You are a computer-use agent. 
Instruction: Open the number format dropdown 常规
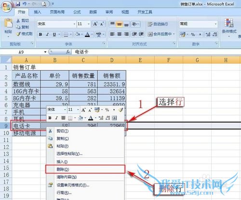coord(215,24)
